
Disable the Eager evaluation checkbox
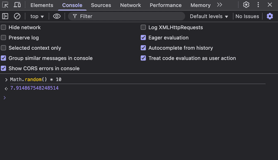click(143, 38)
